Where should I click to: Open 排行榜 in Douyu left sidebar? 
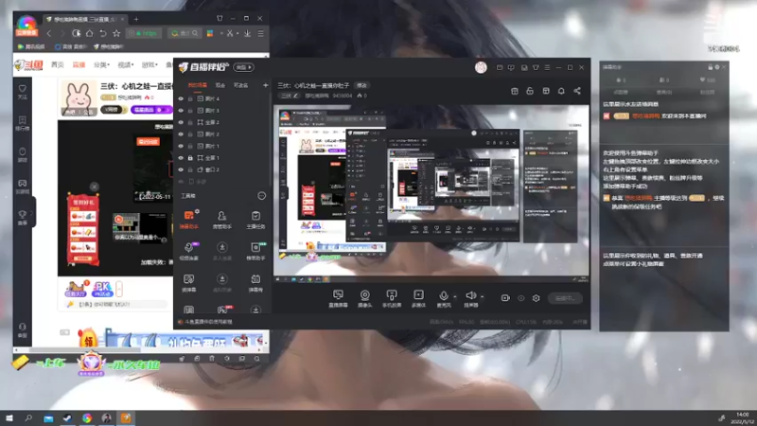[x=22, y=123]
